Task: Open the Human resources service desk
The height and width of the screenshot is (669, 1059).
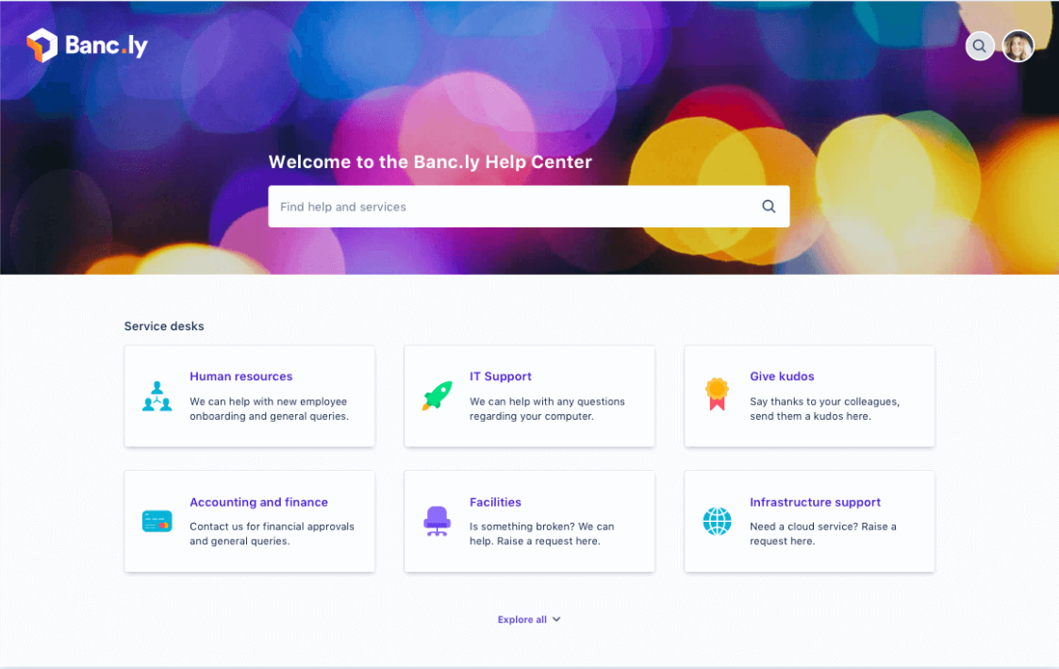Action: click(x=240, y=376)
